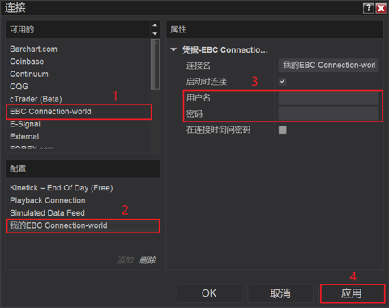This screenshot has width=389, height=308.
Task: Click the 取消 button
Action: tap(280, 293)
